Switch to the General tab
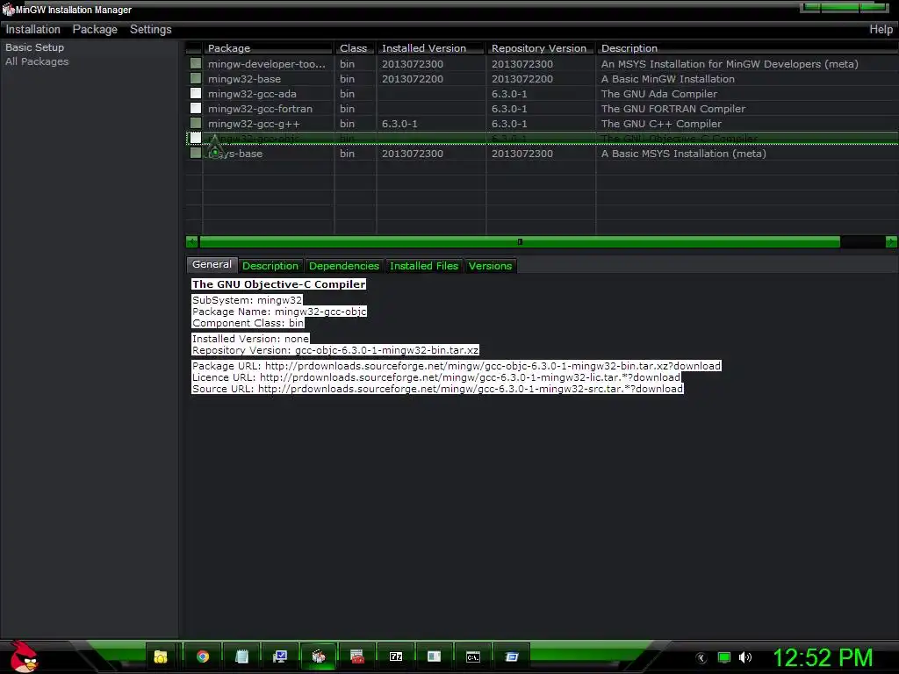This screenshot has height=674, width=899. 212,265
